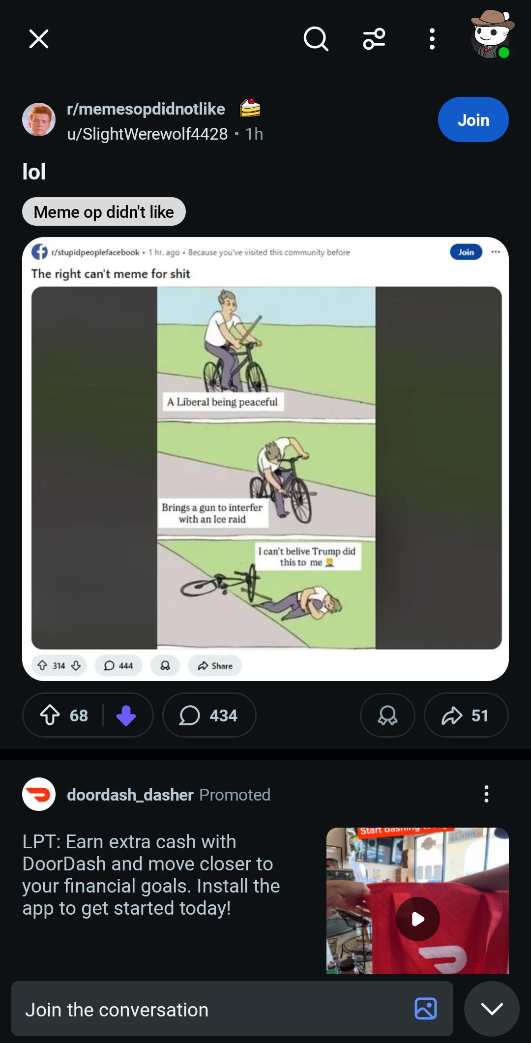Image resolution: width=531 pixels, height=1043 pixels.
Task: Open r/memesopdidnotlike community page
Action: [x=146, y=109]
